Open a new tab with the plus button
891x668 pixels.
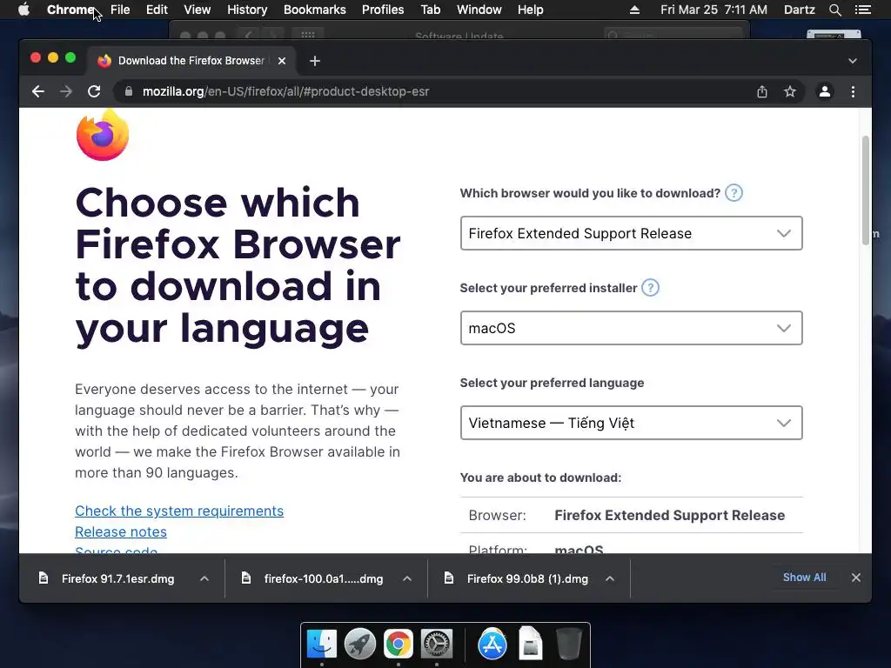(x=315, y=61)
